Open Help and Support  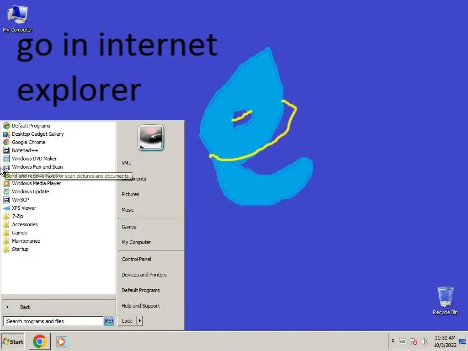(151, 306)
